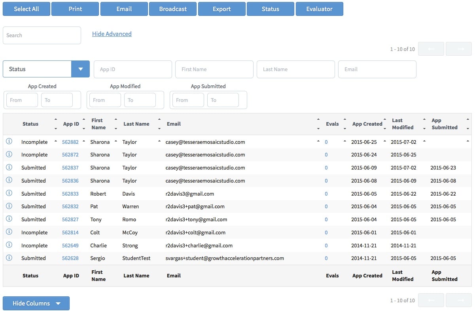
Task: Click App Modified To date field
Action: (x=140, y=100)
